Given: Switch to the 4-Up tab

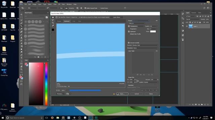Looking at the screenshot, I should pos(80,21).
